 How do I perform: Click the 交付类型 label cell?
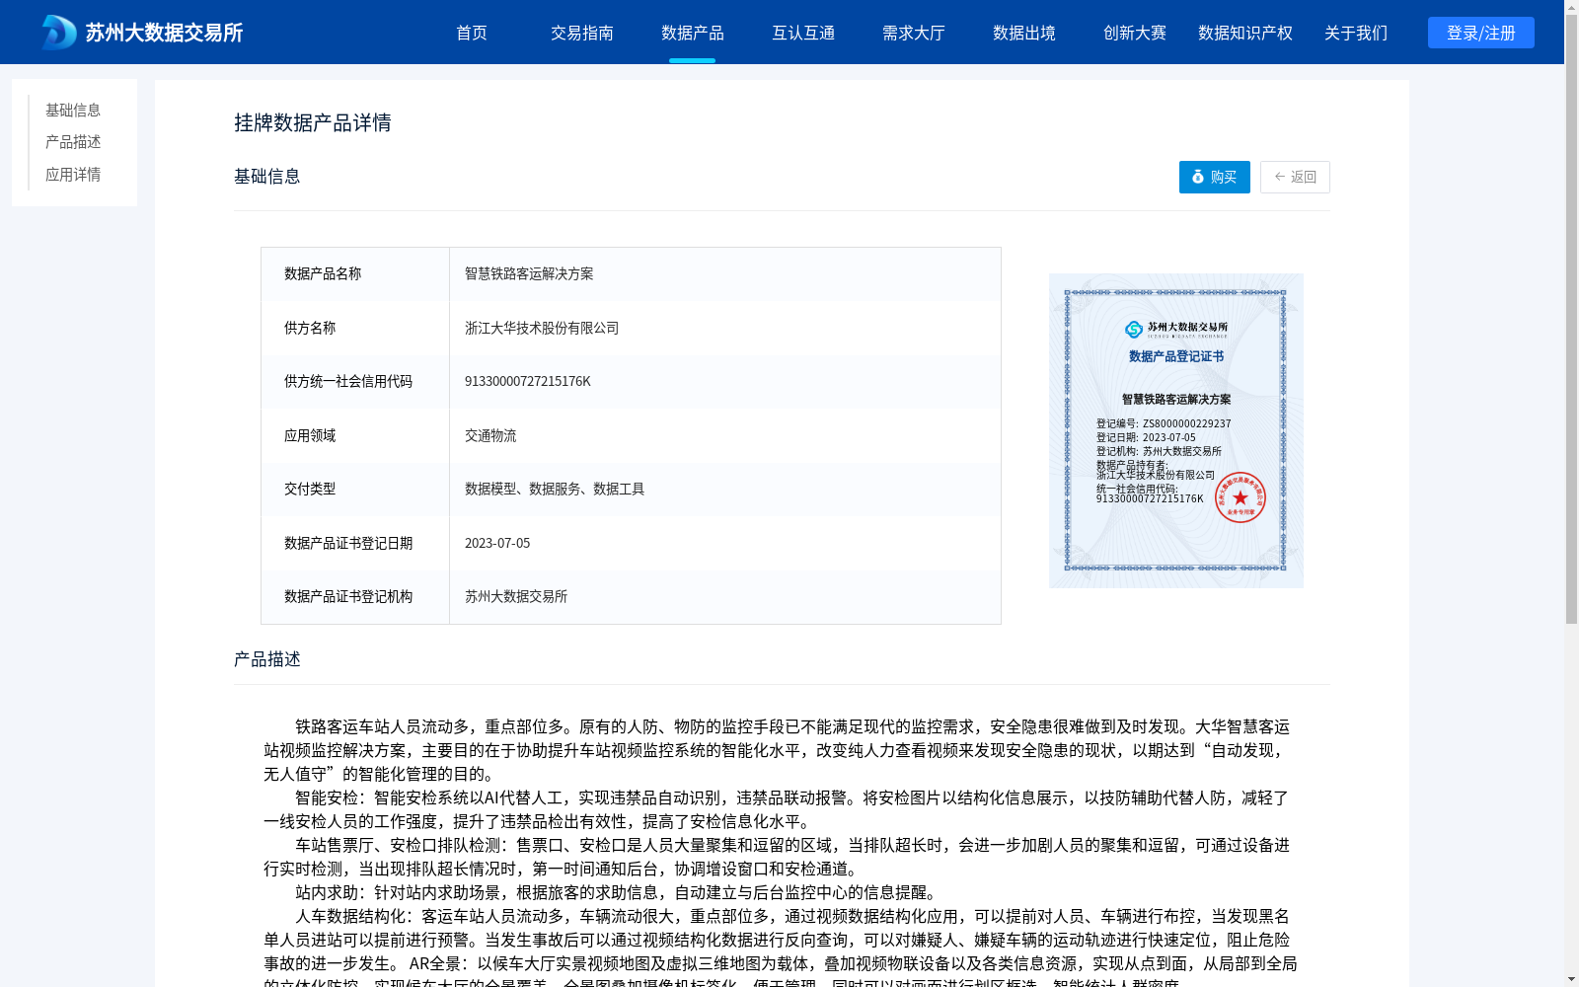(x=355, y=489)
